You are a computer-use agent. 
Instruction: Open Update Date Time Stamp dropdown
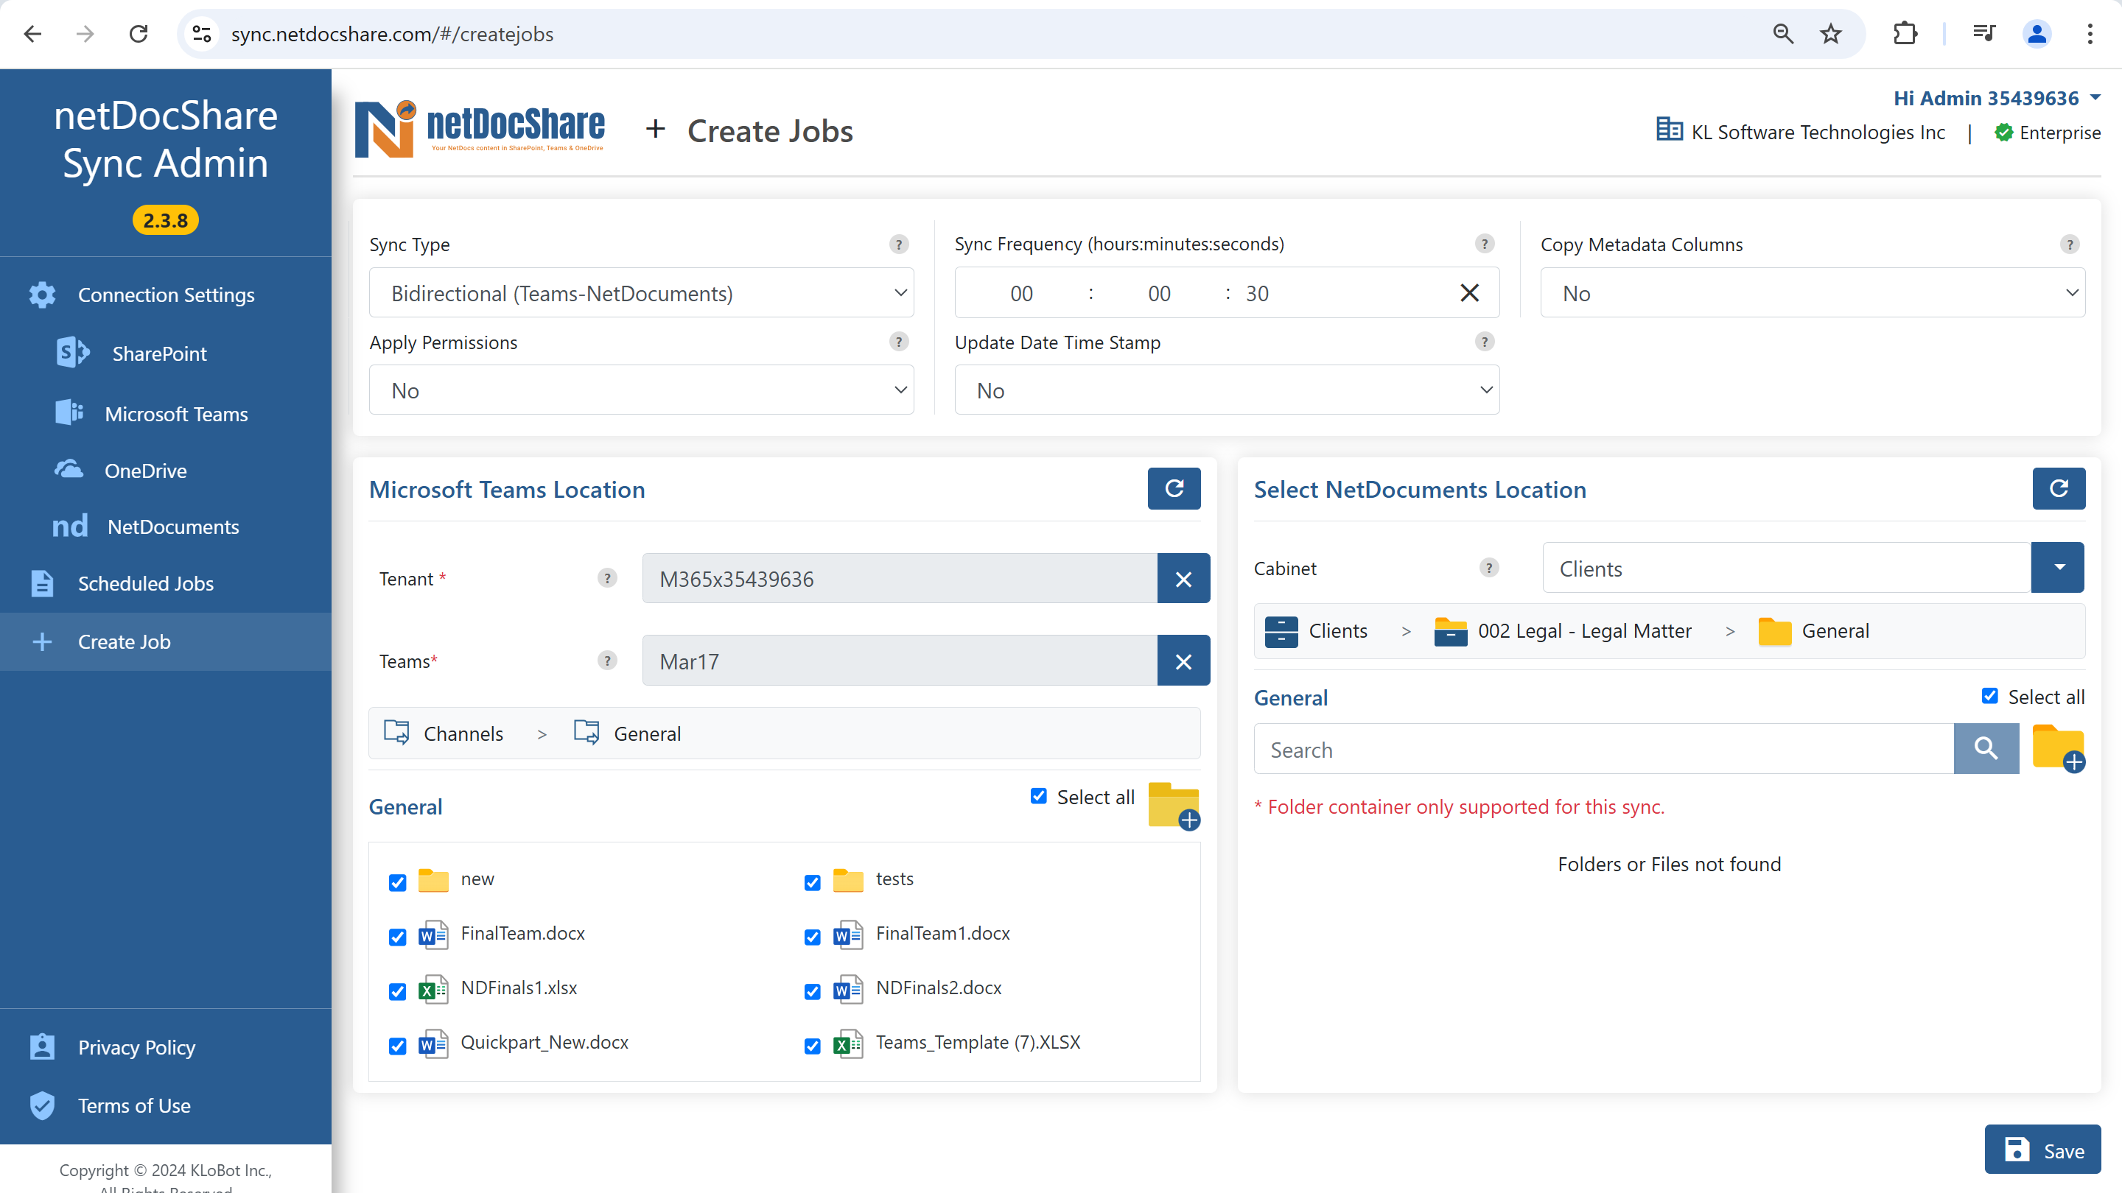[1227, 390]
